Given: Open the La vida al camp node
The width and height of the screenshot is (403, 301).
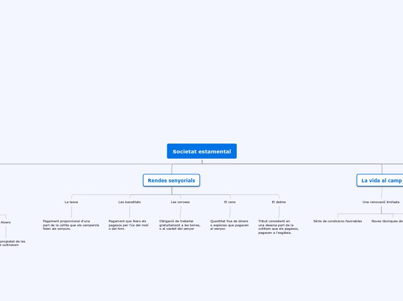Looking at the screenshot, I should click(x=381, y=181).
